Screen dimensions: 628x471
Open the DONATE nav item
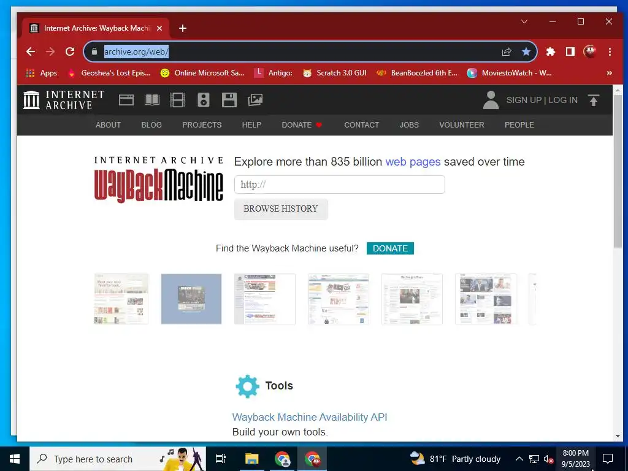(302, 125)
